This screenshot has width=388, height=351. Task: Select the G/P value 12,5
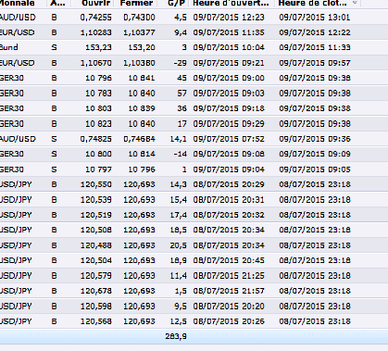point(179,321)
